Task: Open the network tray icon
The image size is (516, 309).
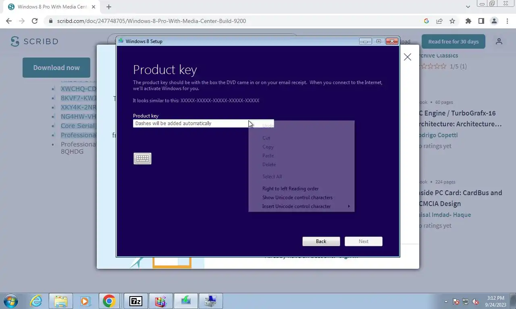Action: click(466, 301)
